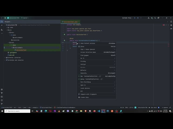This screenshot has height=129, width=173.
Task: Open Visual Studio Code from taskbar
Action: pyautogui.click(x=99, y=111)
